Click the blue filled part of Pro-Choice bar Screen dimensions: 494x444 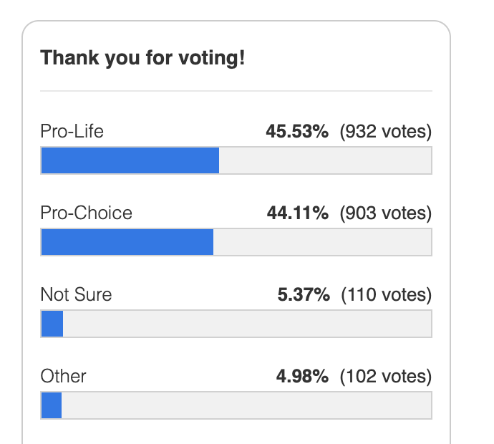127,242
